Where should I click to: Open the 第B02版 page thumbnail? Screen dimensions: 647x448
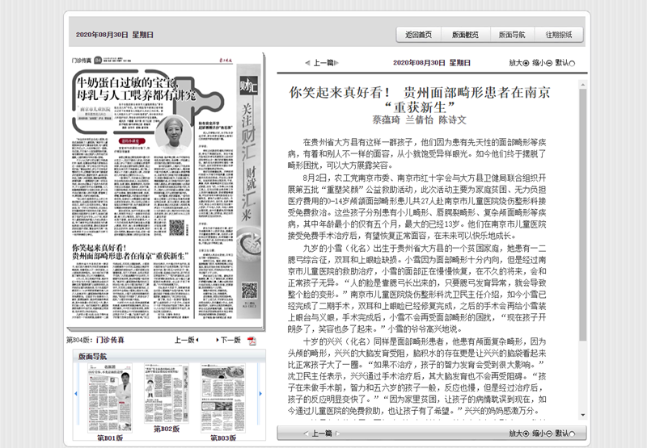[167, 393]
